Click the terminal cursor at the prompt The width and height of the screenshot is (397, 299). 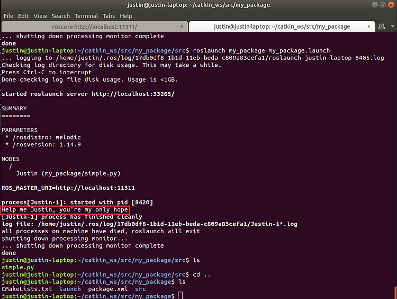point(180,296)
